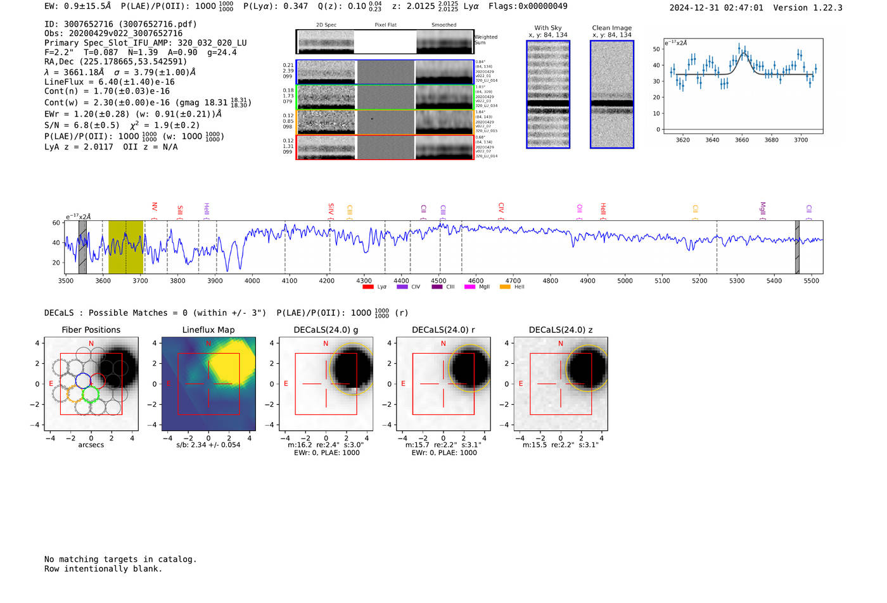Click the RA,Dec coordinates line

(115, 62)
